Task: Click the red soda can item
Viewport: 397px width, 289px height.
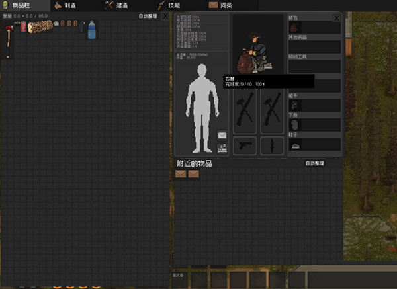Action: 24,26
